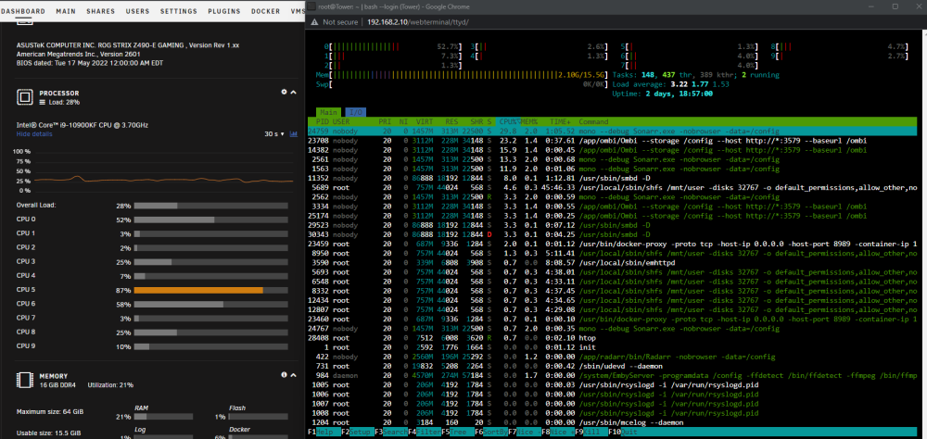Click the CPU 0 load bar at 52%
927x439 pixels.
point(211,219)
